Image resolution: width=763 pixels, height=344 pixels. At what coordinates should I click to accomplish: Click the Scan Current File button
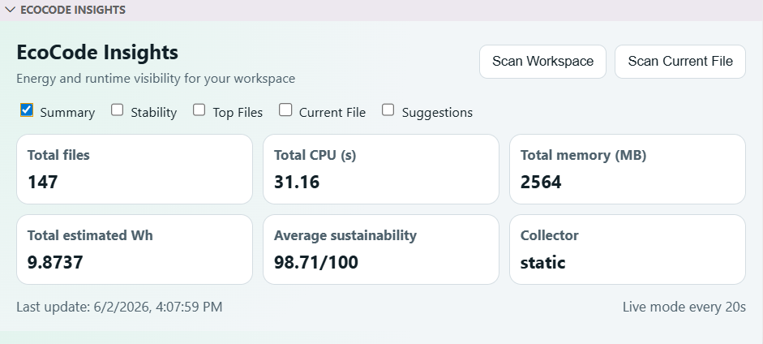(679, 62)
